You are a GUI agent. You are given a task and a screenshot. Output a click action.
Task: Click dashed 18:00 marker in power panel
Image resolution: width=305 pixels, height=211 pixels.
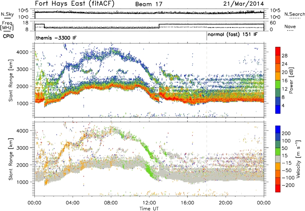(207, 80)
